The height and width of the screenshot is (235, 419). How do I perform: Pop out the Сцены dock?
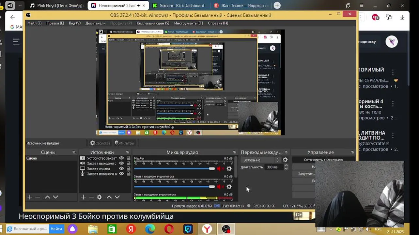[74, 152]
